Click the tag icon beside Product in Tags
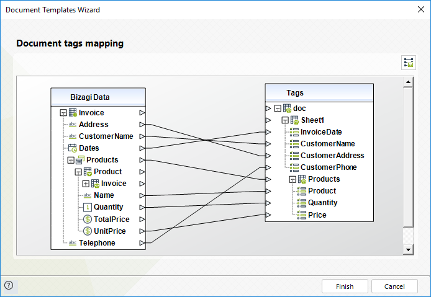 pos(302,191)
